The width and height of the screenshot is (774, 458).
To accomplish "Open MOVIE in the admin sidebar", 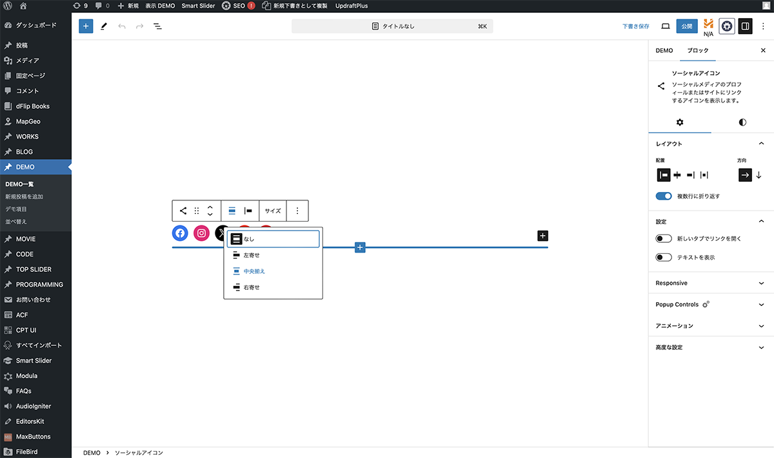I will [26, 239].
